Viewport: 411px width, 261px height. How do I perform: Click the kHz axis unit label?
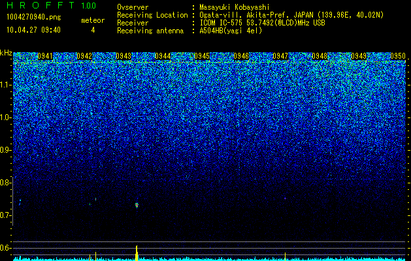(x=6, y=53)
